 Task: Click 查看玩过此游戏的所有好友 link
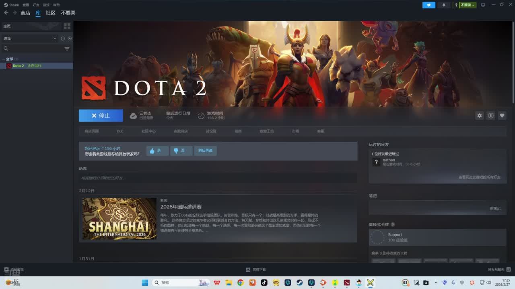tap(480, 177)
